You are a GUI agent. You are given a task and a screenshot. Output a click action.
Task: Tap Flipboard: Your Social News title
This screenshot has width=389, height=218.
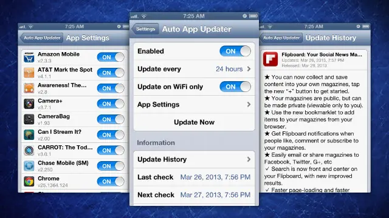tap(322, 54)
